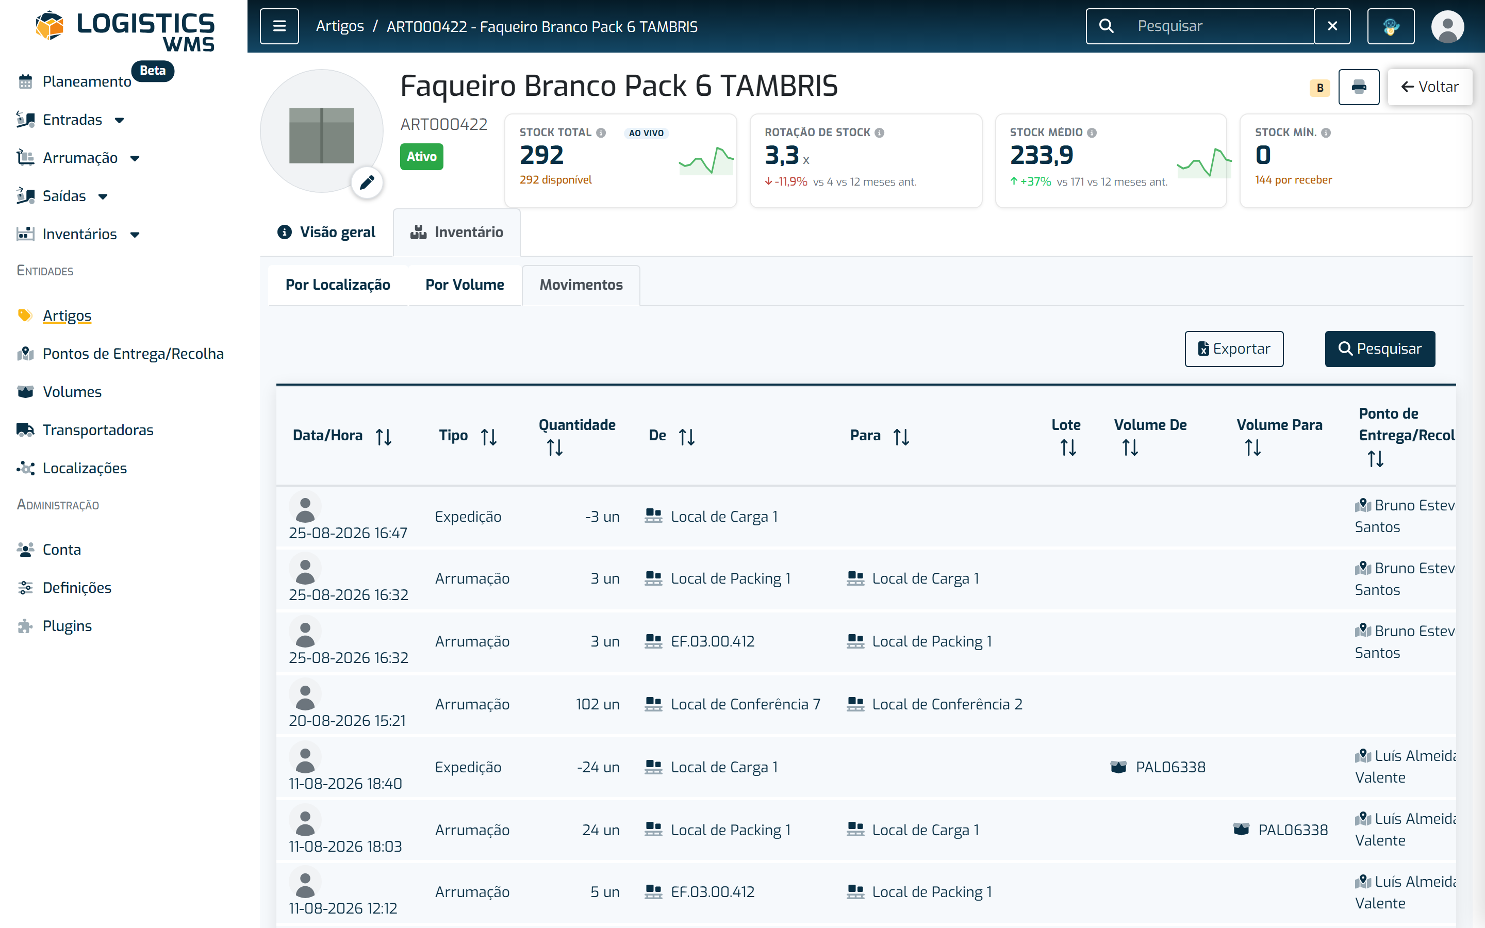Click the yellow B class badge
Viewport: 1485px width, 928px height.
pos(1320,88)
